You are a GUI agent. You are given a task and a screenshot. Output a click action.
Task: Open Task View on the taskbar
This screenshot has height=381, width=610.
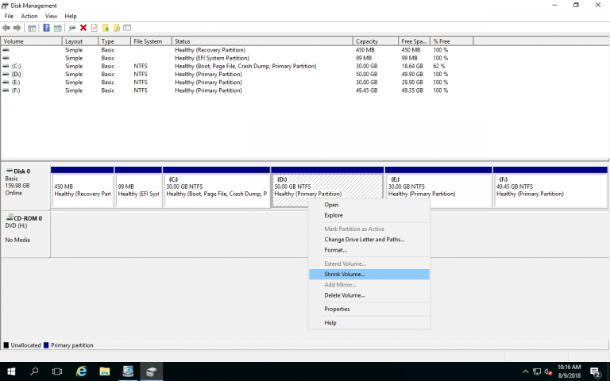(57, 371)
